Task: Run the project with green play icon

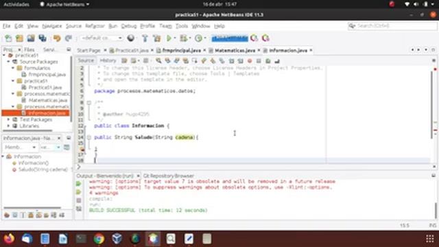Action: click(169, 38)
